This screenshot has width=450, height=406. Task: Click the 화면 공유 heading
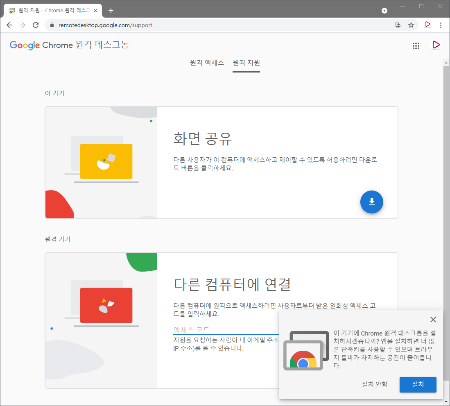203,138
